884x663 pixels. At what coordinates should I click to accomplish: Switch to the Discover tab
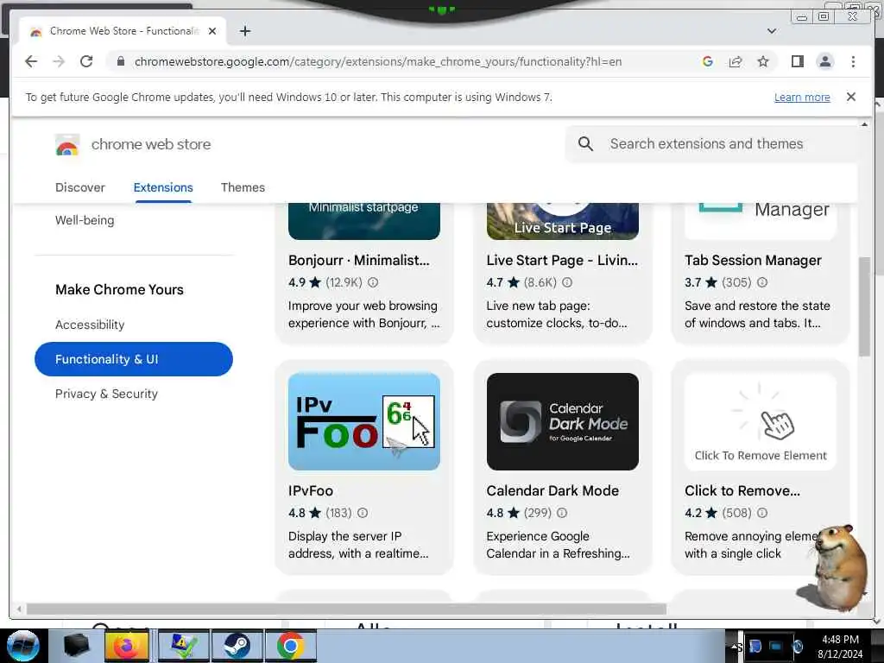80,187
